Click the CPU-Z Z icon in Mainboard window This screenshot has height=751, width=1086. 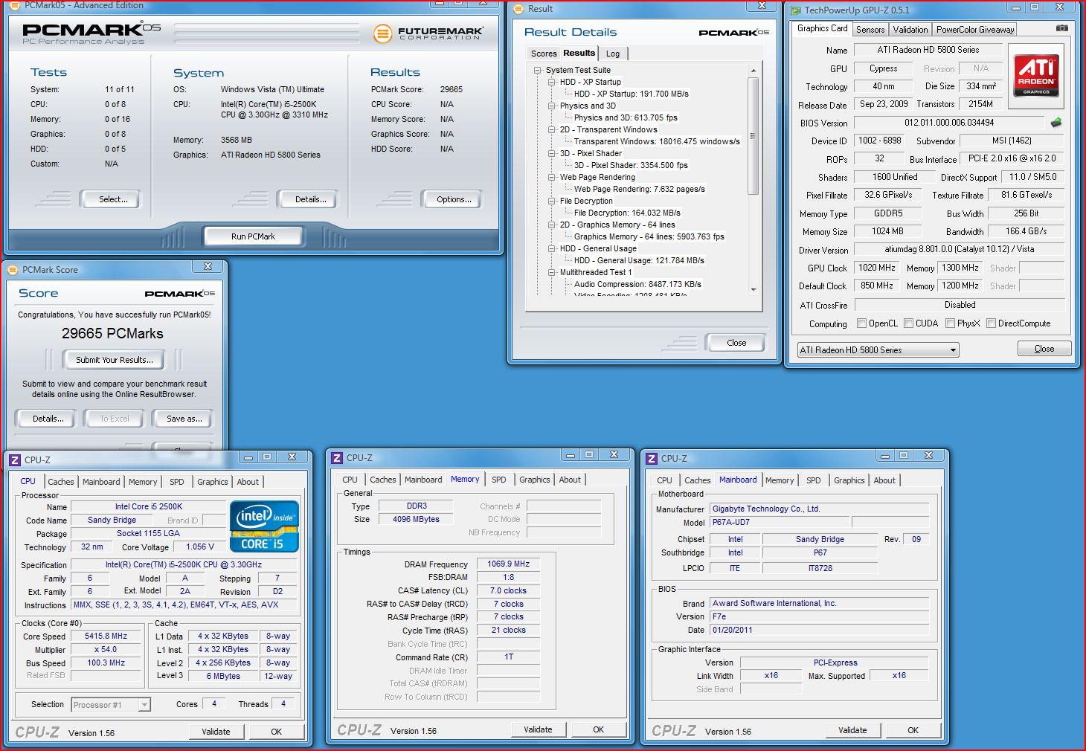pos(651,458)
